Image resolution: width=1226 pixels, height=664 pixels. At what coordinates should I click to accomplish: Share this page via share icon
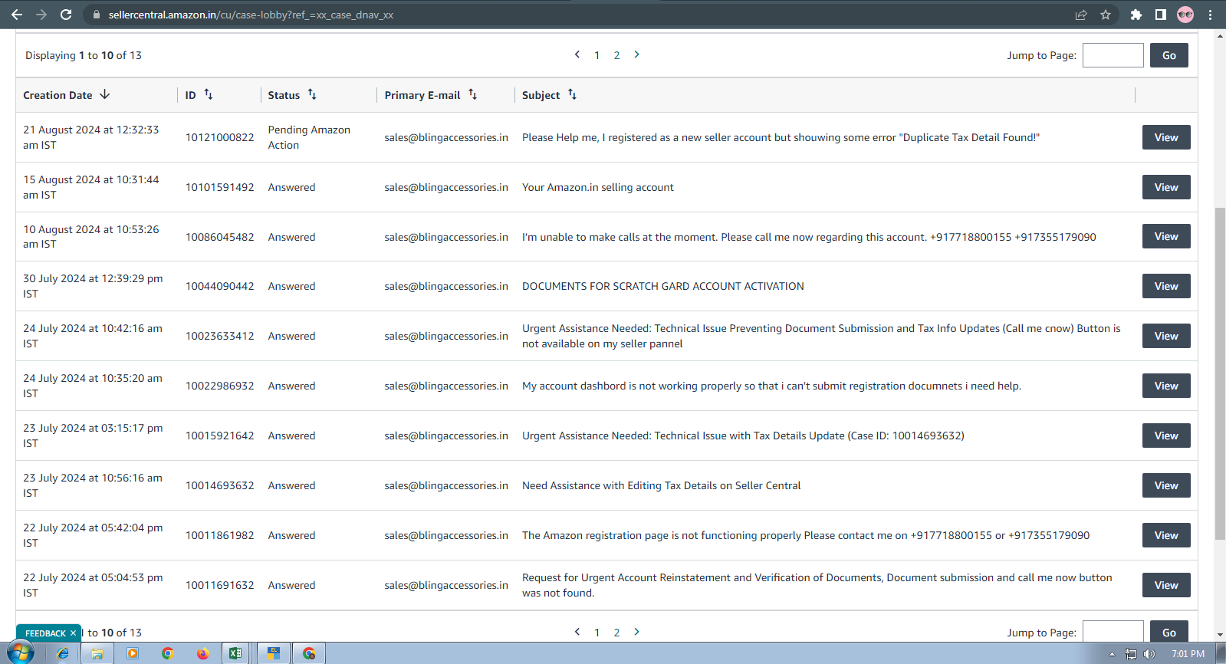[x=1081, y=15]
